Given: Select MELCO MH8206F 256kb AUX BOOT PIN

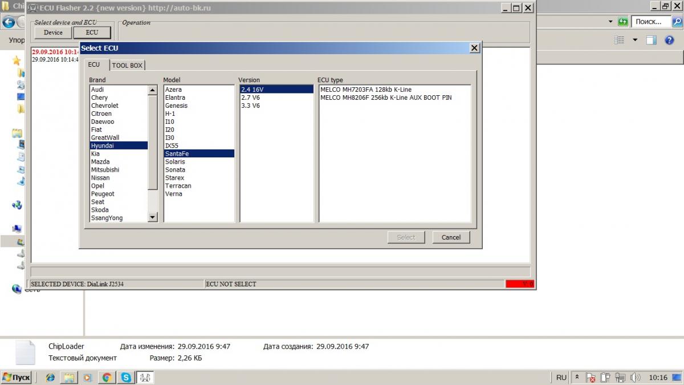Looking at the screenshot, I should (395, 98).
